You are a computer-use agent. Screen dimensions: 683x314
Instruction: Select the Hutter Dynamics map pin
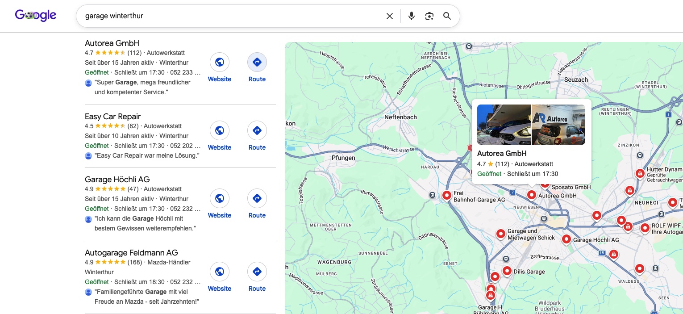640,173
